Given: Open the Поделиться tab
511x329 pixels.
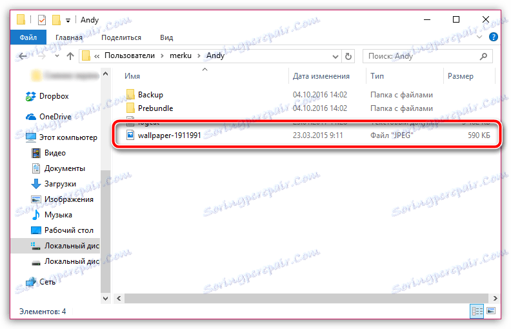Looking at the screenshot, I should pyautogui.click(x=121, y=37).
